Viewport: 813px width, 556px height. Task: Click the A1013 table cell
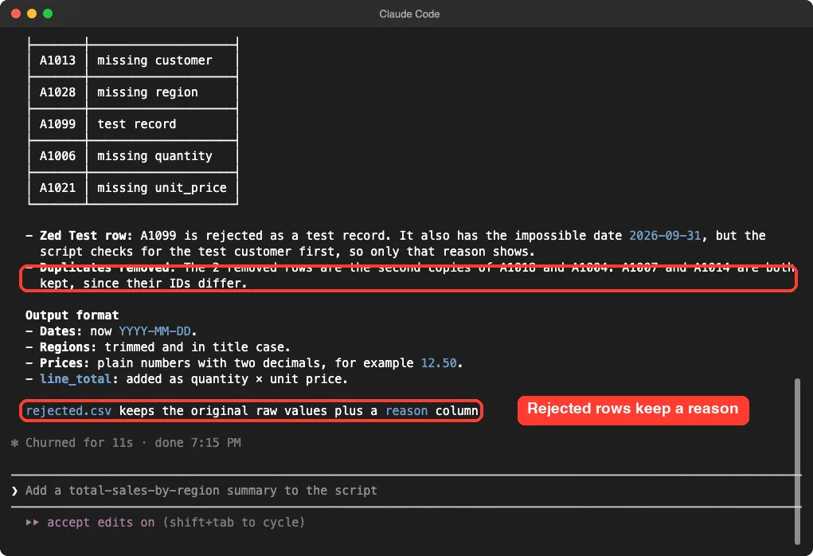57,61
